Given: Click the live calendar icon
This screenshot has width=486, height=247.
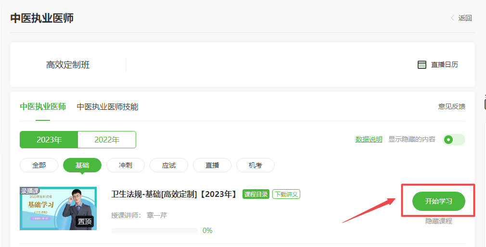Looking at the screenshot, I should (422, 65).
